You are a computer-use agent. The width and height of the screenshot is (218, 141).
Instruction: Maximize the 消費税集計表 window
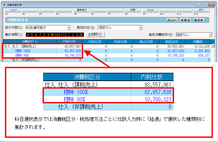tap(205, 5)
